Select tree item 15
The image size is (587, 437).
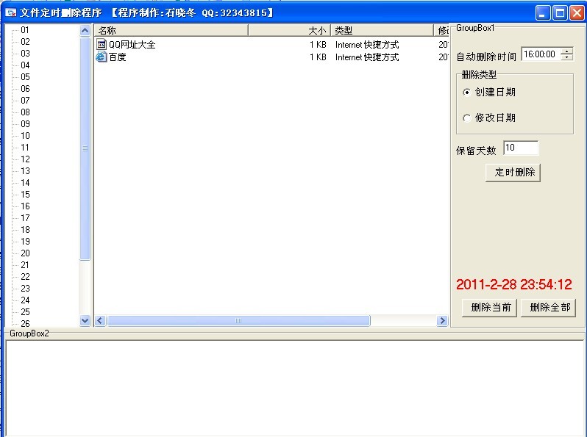[25, 195]
